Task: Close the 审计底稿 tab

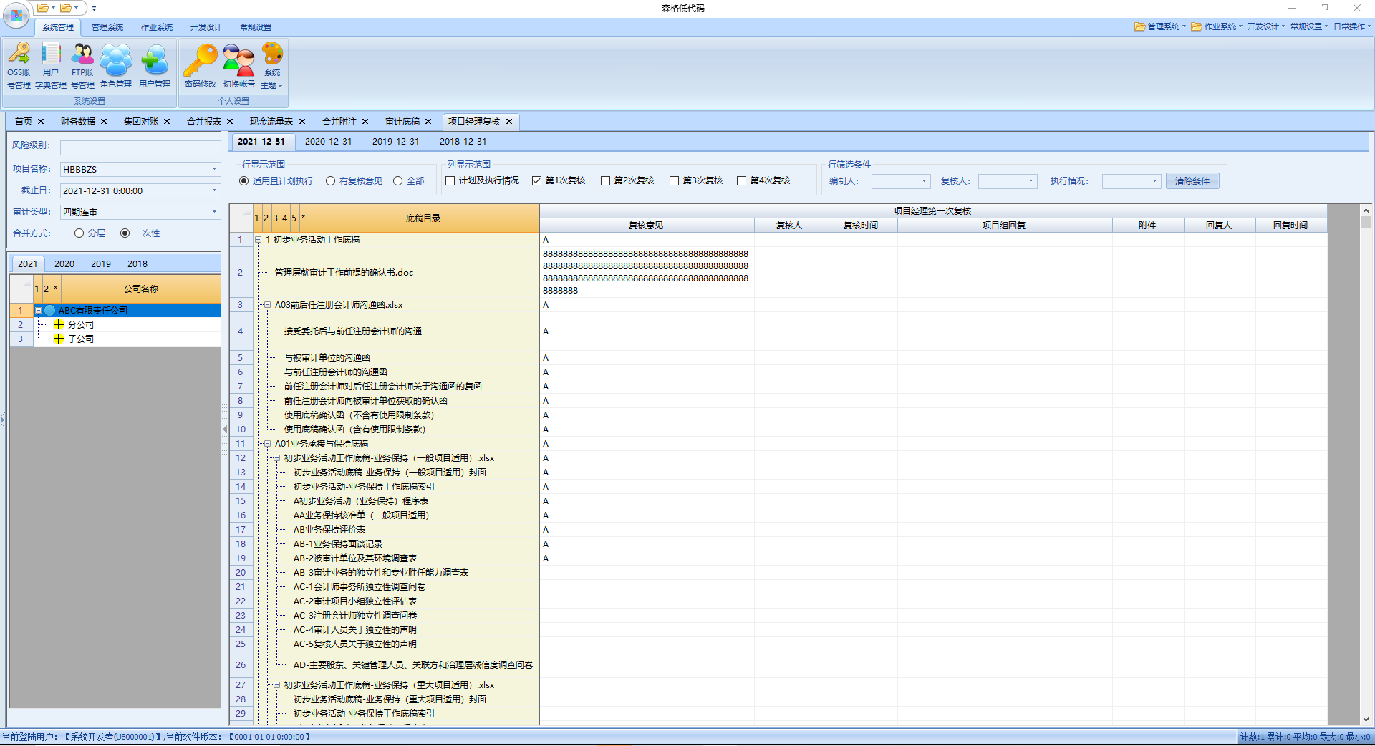Action: (x=428, y=122)
